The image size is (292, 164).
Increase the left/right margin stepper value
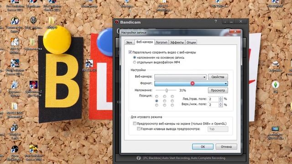pos(221,97)
